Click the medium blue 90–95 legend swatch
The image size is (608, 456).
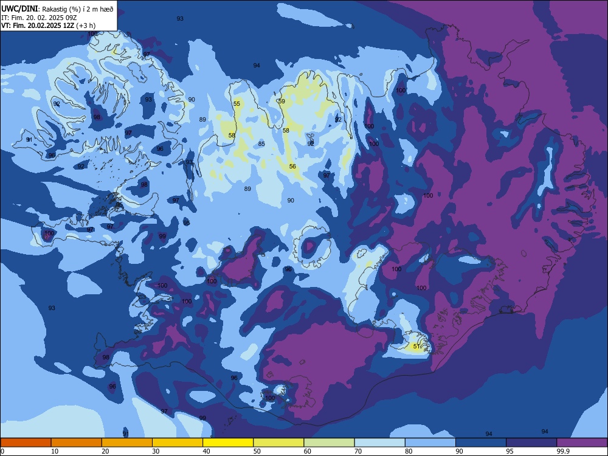click(481, 443)
